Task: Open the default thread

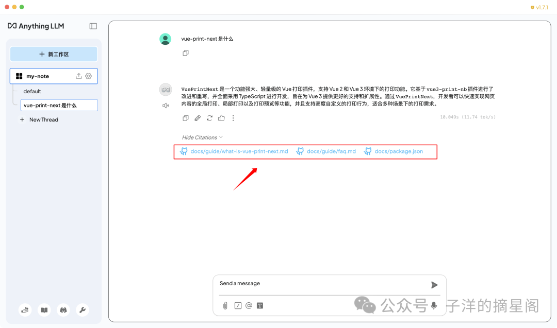Action: click(x=32, y=91)
